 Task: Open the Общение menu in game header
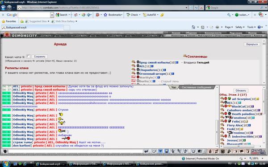pyautogui.click(x=191, y=33)
